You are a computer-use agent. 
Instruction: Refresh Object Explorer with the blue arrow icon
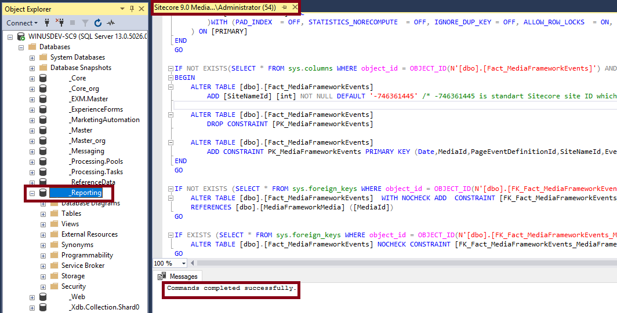coord(98,23)
